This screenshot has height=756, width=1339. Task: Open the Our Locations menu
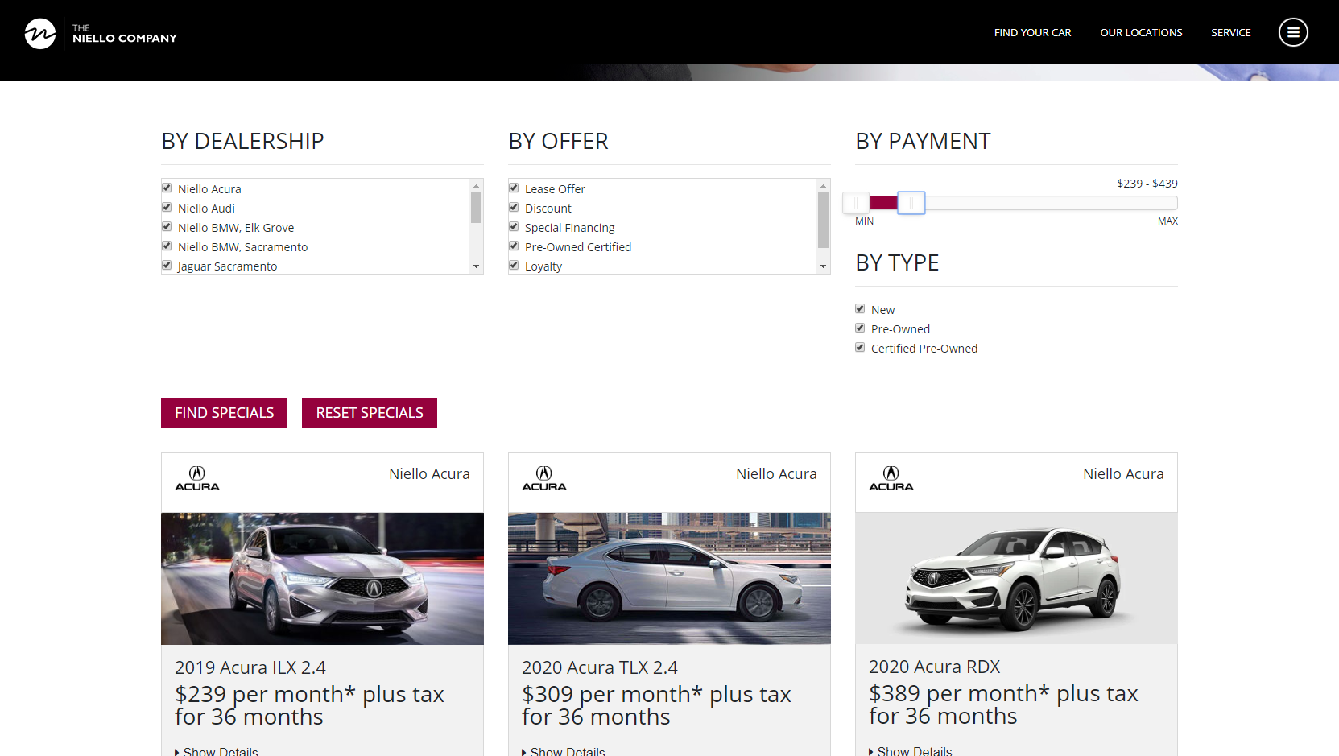click(1141, 33)
